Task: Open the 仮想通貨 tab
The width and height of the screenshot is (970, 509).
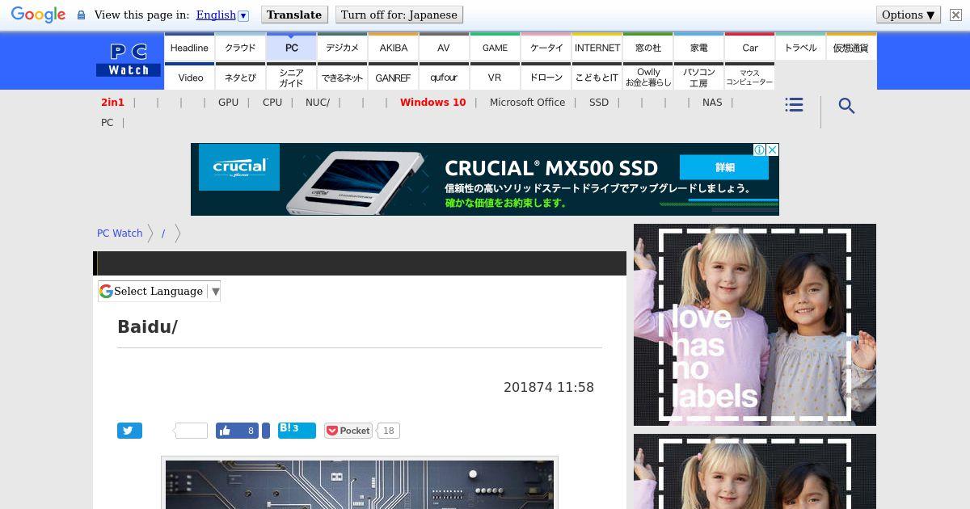Action: [x=851, y=47]
